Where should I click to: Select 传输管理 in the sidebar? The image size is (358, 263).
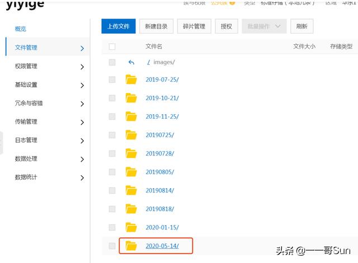pyautogui.click(x=26, y=122)
